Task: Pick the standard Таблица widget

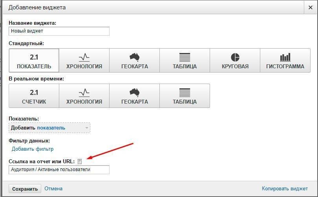Action: coord(185,60)
